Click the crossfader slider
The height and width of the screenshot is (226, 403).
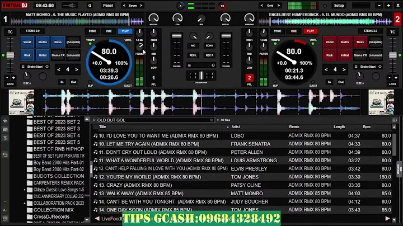tap(201, 76)
